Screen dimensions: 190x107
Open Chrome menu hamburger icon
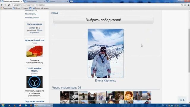tap(189, 5)
